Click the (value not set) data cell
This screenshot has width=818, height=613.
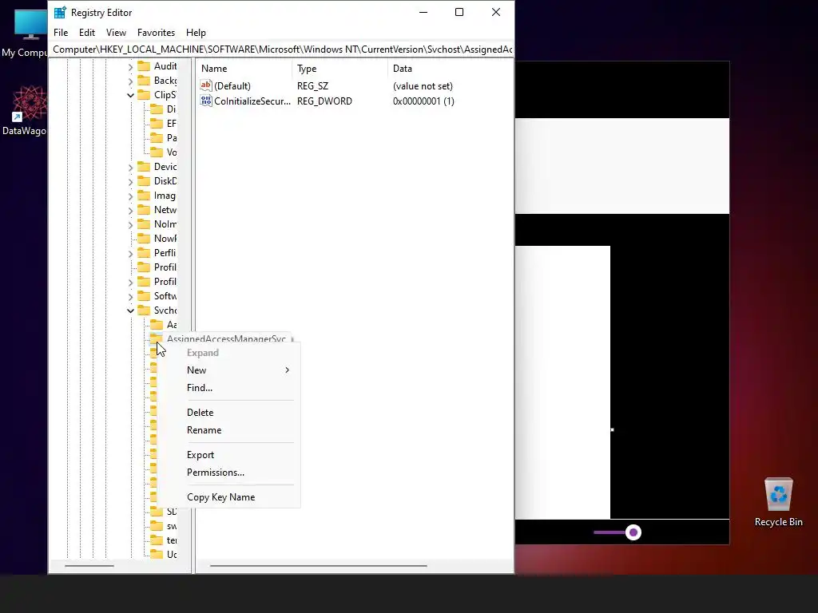423,86
